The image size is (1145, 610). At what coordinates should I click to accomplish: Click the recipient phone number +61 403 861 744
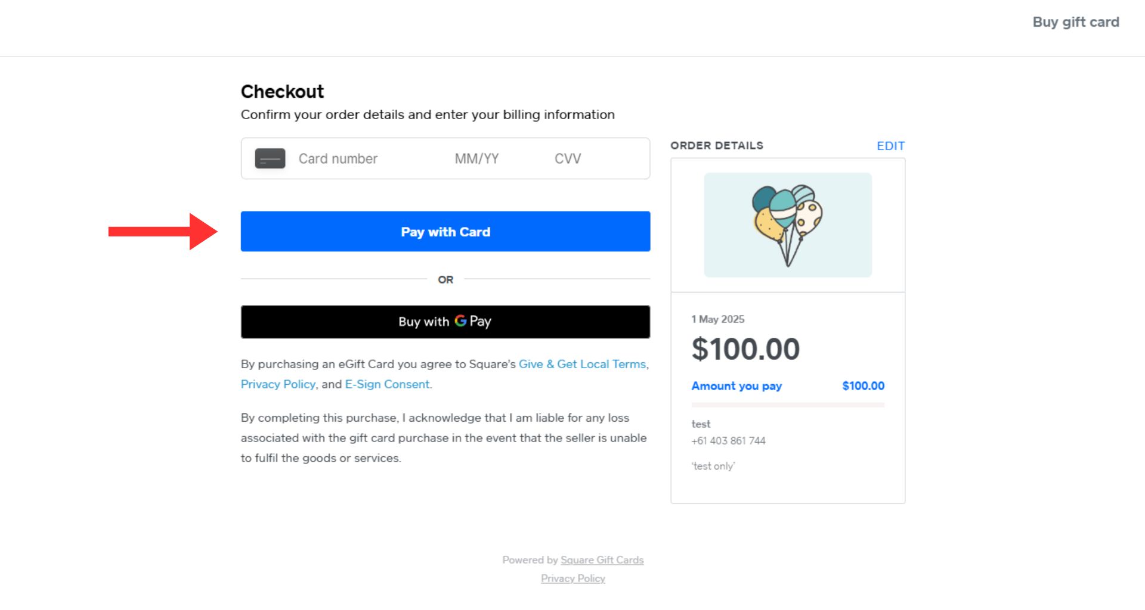728,441
